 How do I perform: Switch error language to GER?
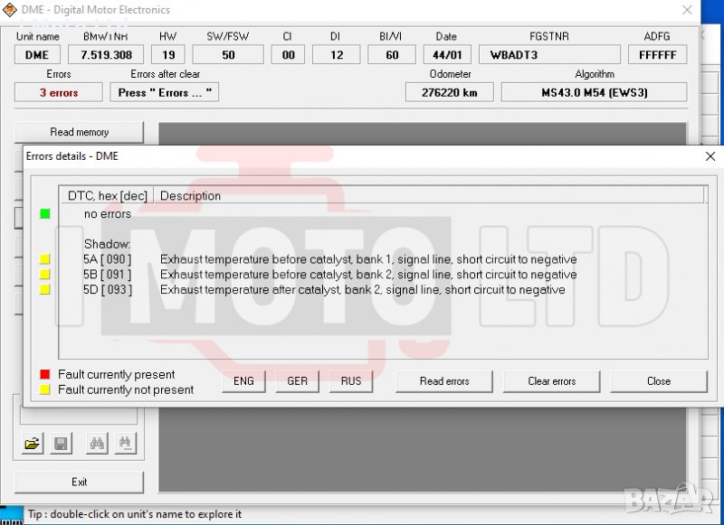coord(297,381)
